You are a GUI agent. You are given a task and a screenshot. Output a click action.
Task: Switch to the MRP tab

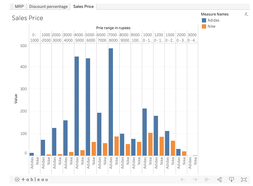[x=19, y=6]
